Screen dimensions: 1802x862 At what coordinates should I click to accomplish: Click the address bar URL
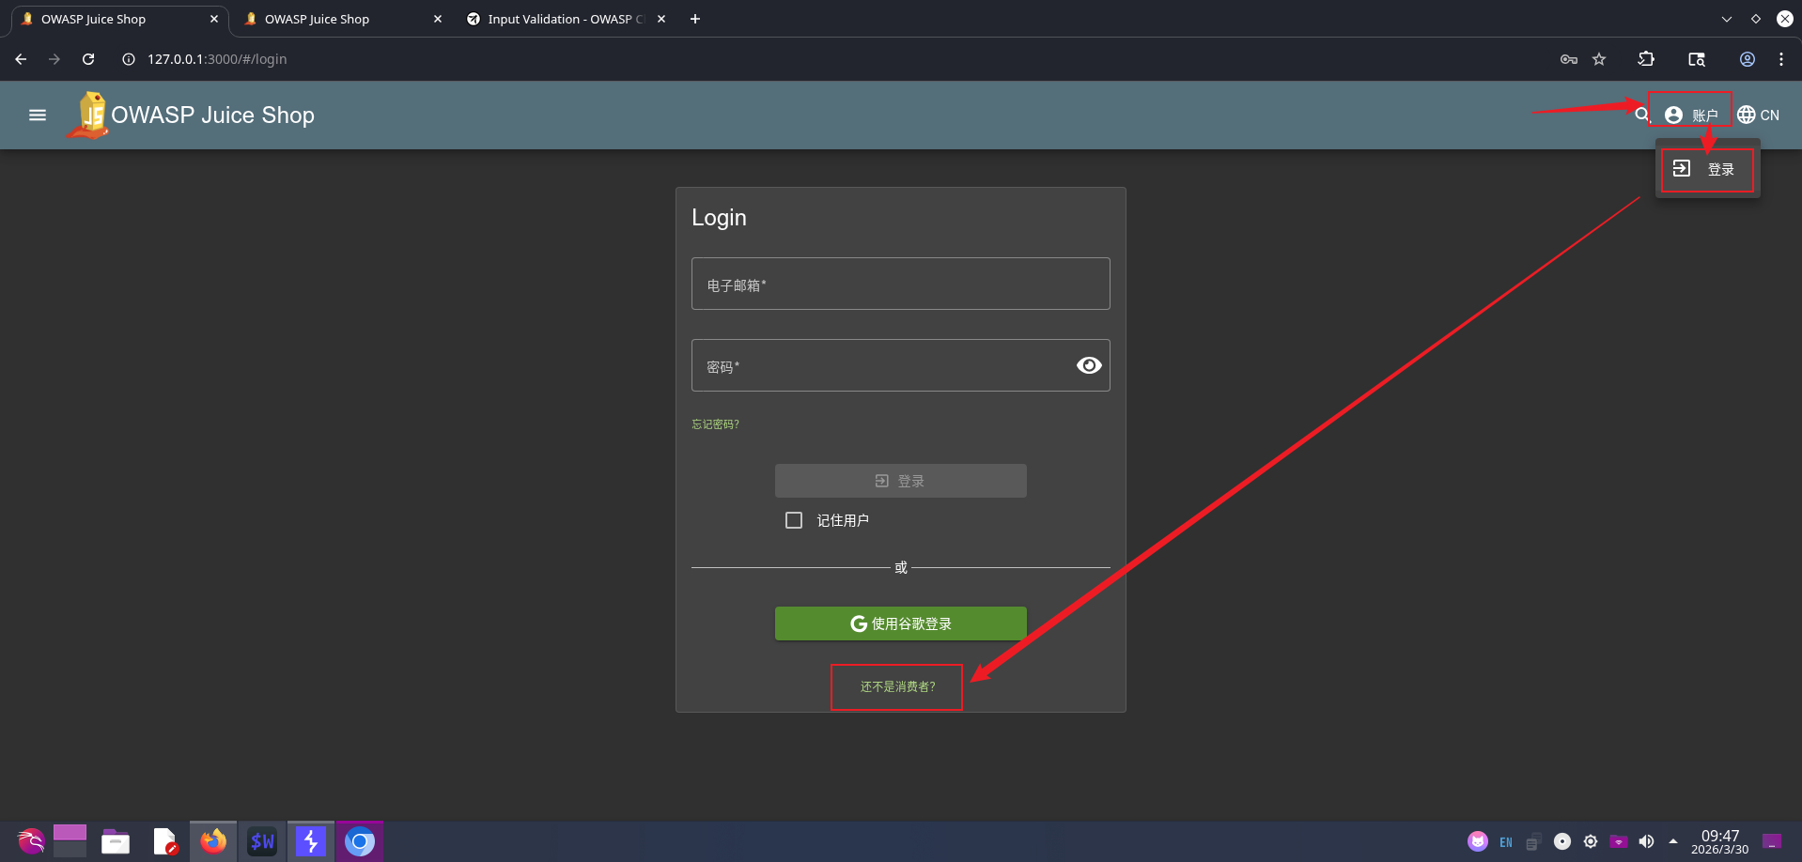click(x=217, y=59)
